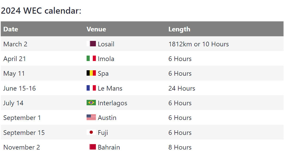The width and height of the screenshot is (284, 157).
Task: Select the 8 Hours Bahrain length
Action: (180, 147)
